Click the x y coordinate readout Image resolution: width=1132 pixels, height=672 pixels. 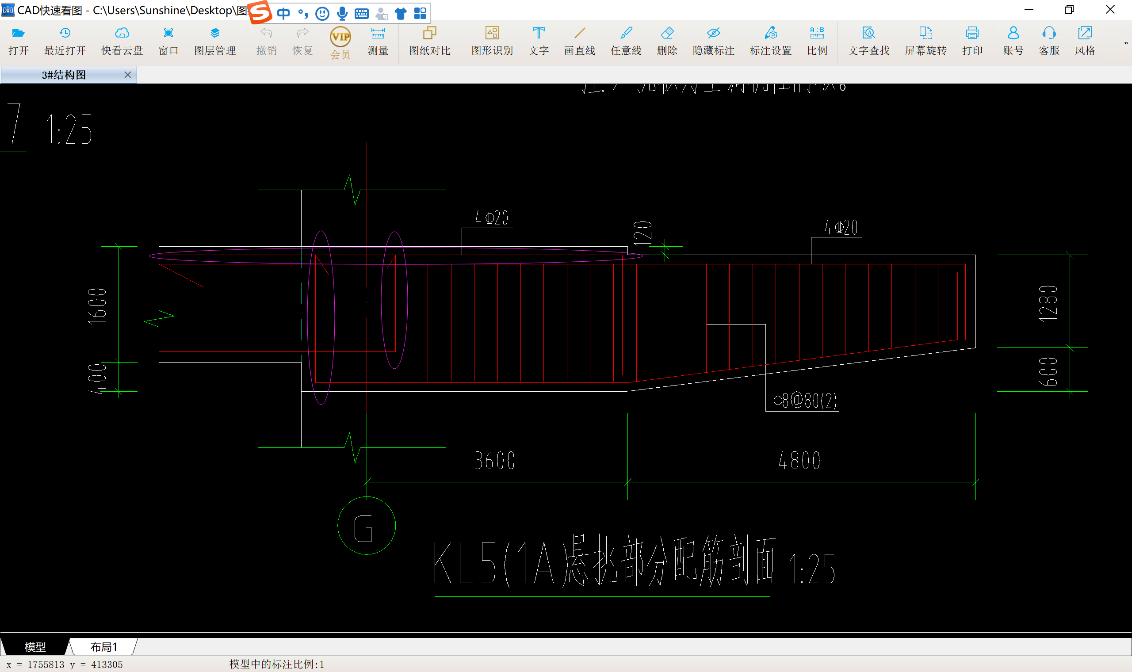[64, 664]
